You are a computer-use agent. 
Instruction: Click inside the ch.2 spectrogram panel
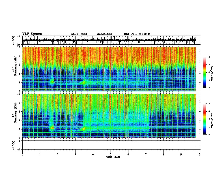[x=109, y=116]
